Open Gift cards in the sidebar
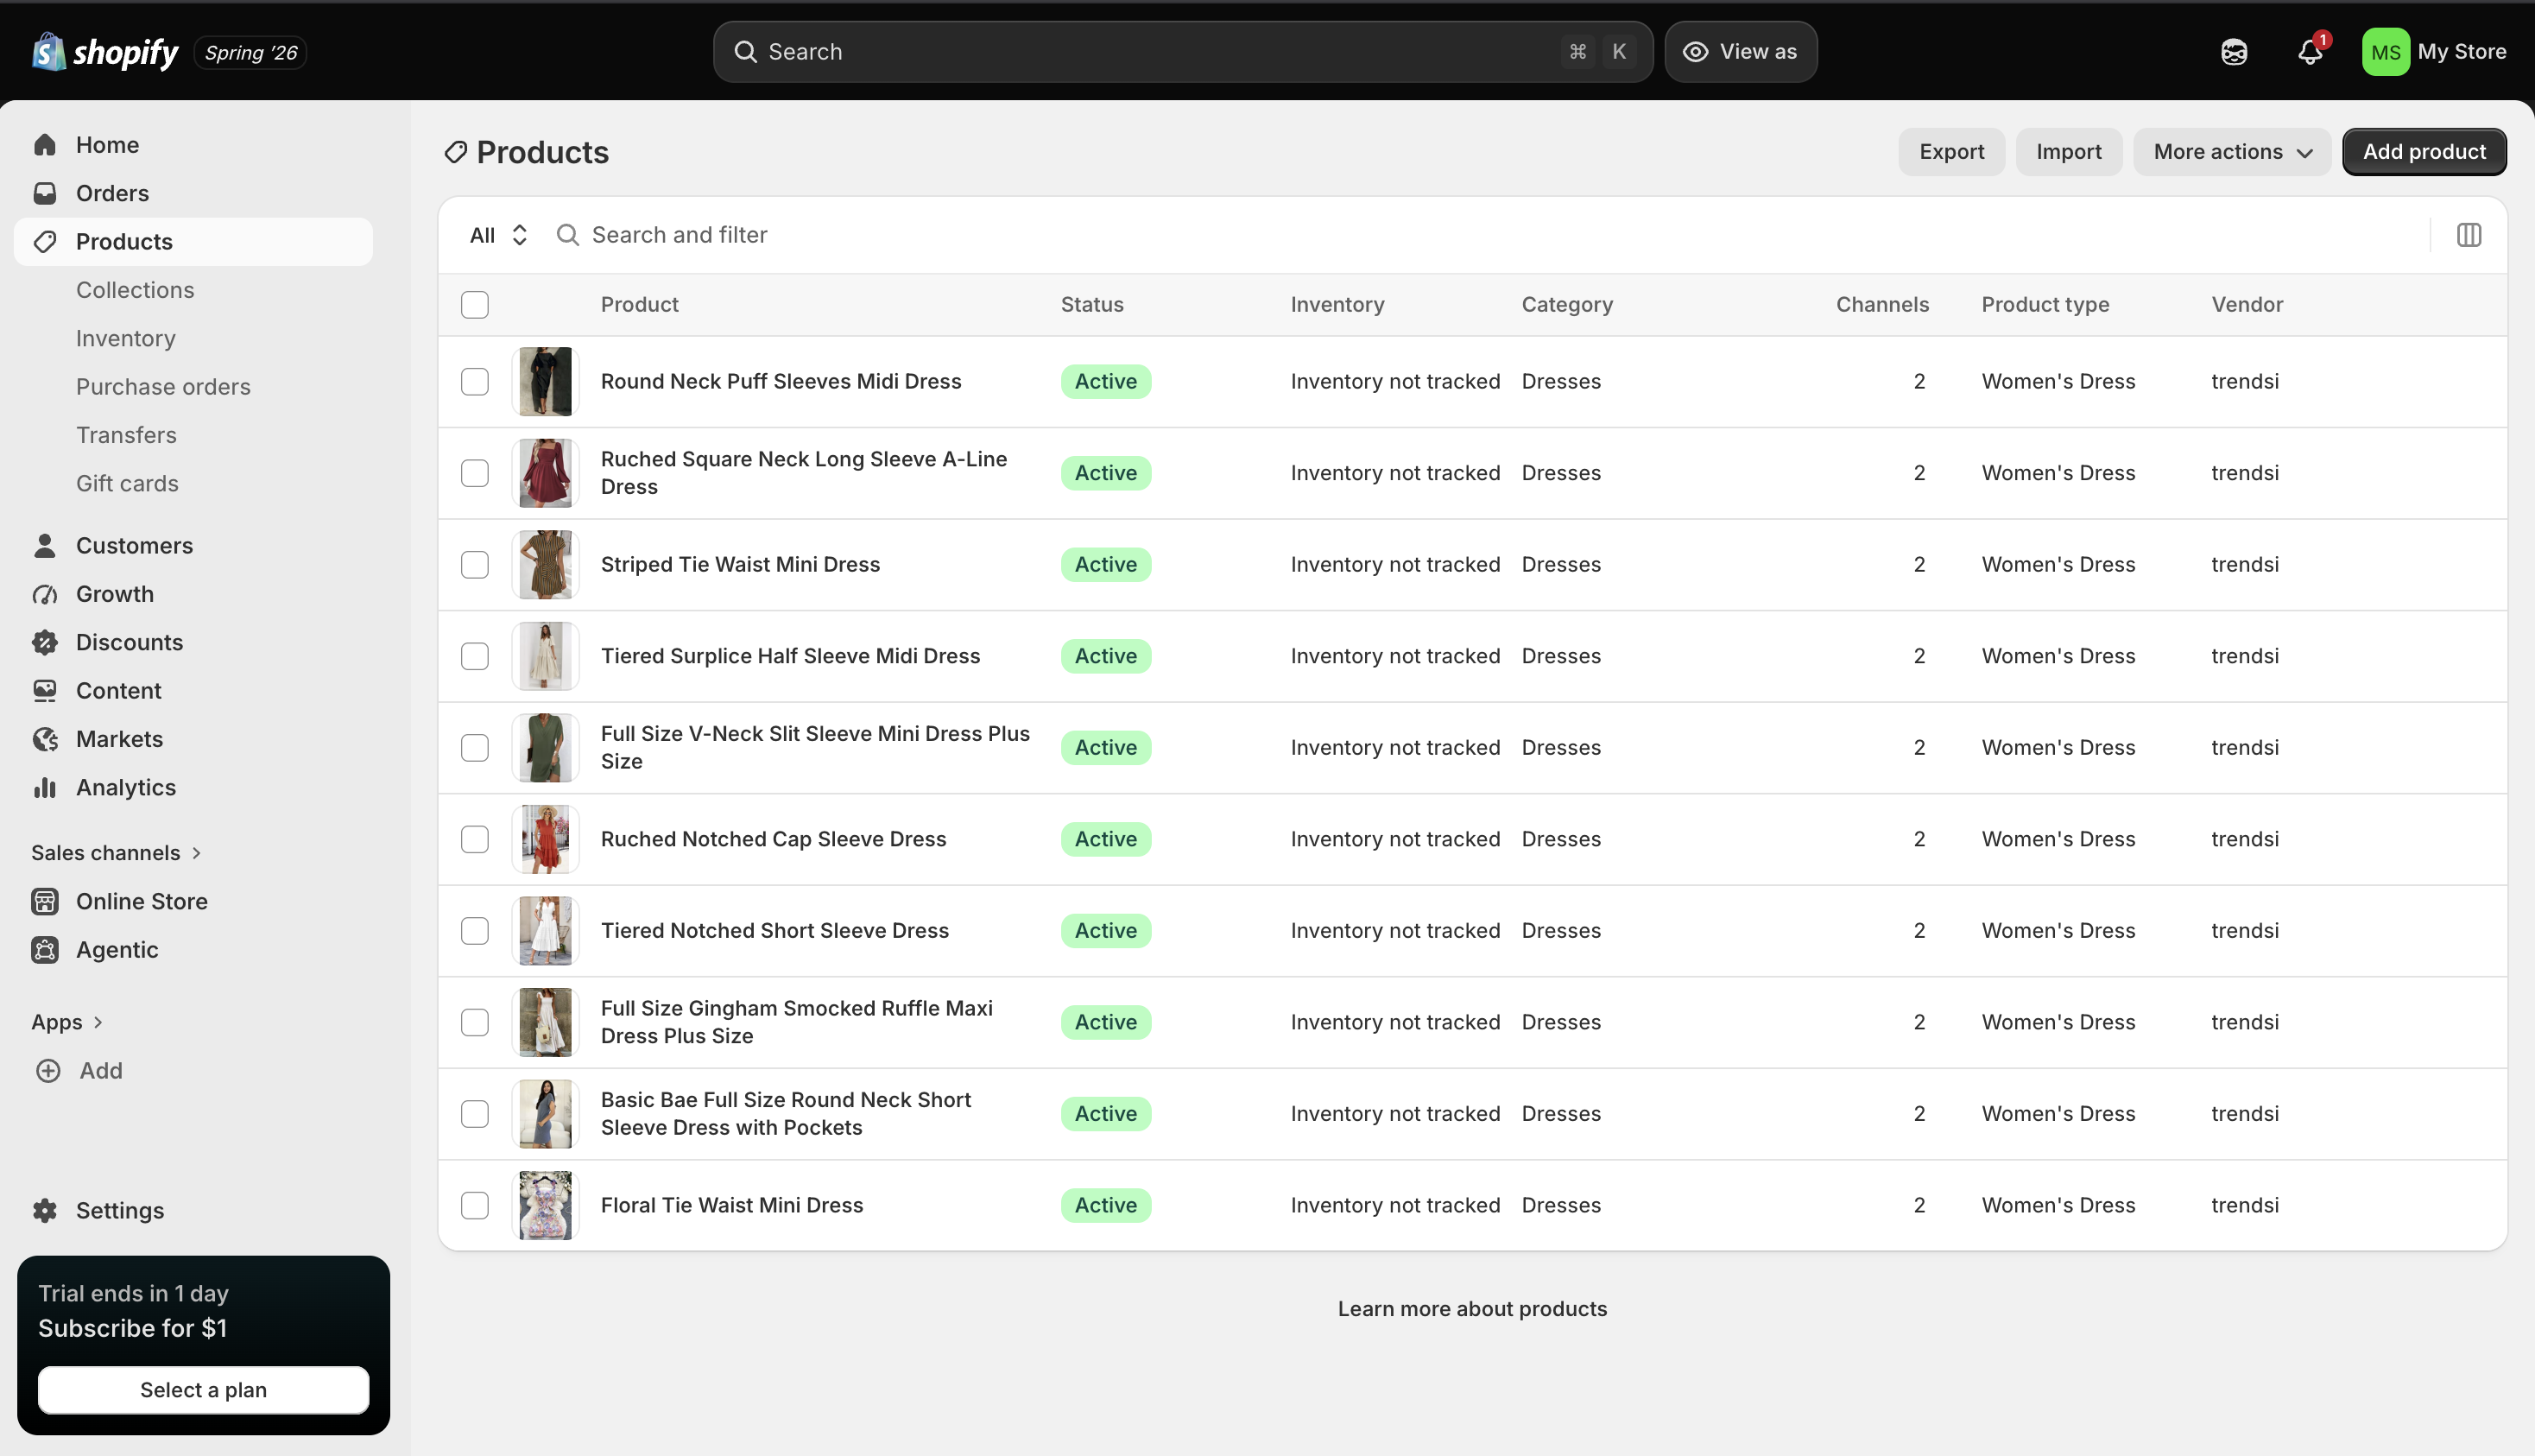Image resolution: width=2535 pixels, height=1456 pixels. tap(127, 483)
